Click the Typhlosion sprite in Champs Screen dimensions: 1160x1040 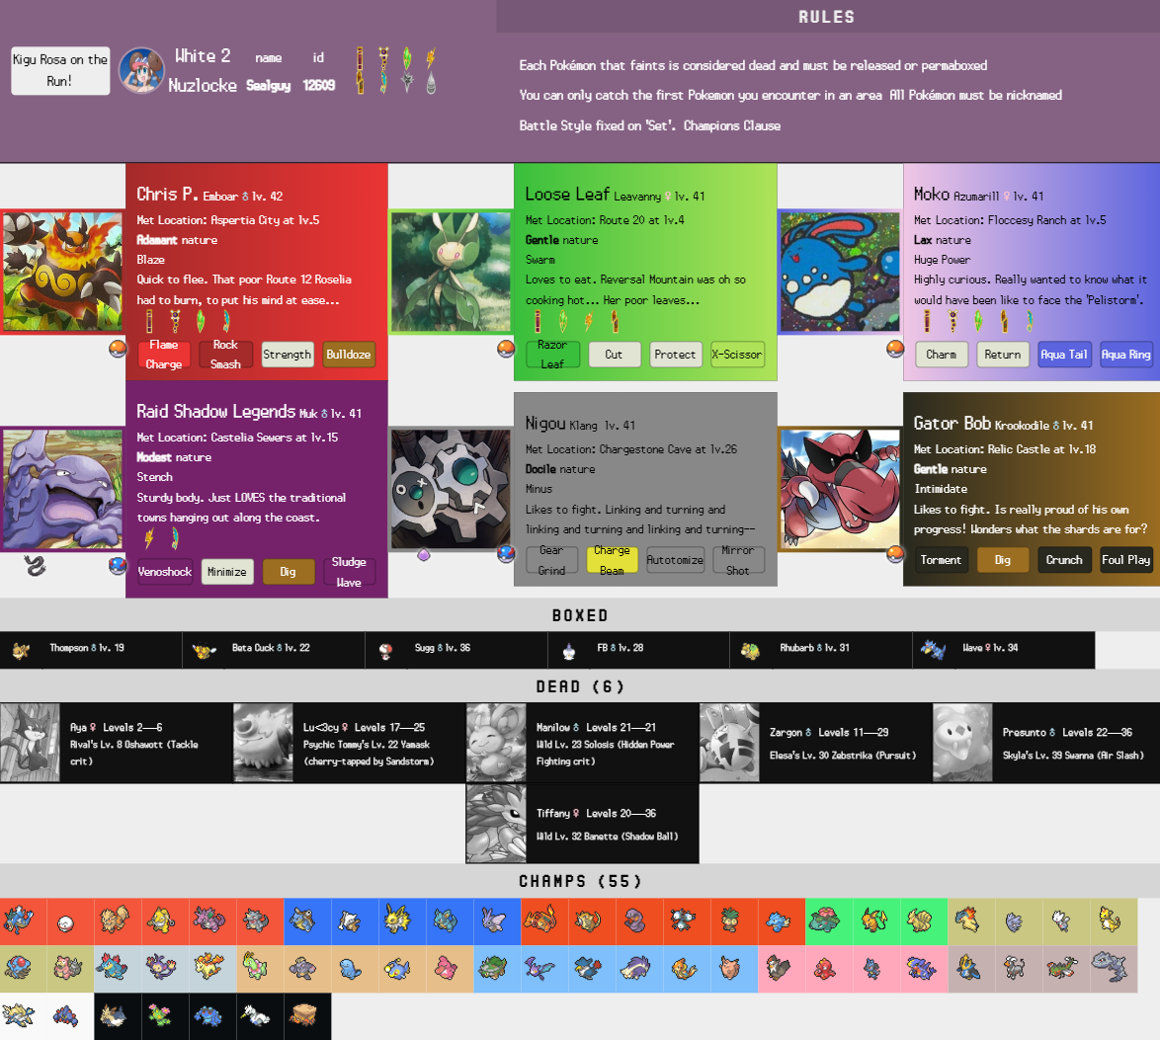click(x=967, y=920)
